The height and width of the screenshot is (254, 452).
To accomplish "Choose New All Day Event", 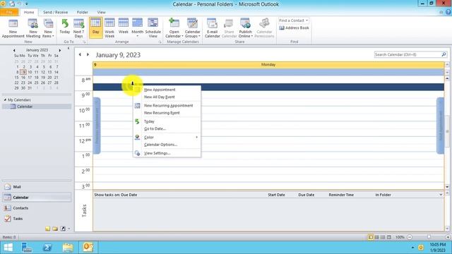I will tap(160, 97).
